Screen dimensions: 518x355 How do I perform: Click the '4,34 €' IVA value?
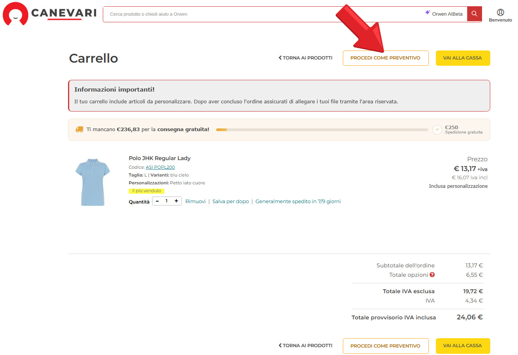pyautogui.click(x=474, y=301)
